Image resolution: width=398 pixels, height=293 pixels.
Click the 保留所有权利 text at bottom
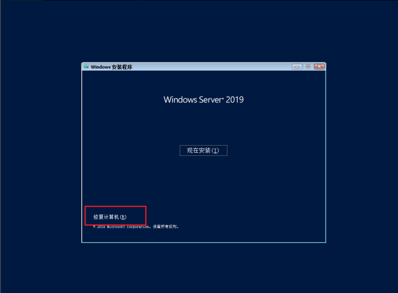[166, 227]
